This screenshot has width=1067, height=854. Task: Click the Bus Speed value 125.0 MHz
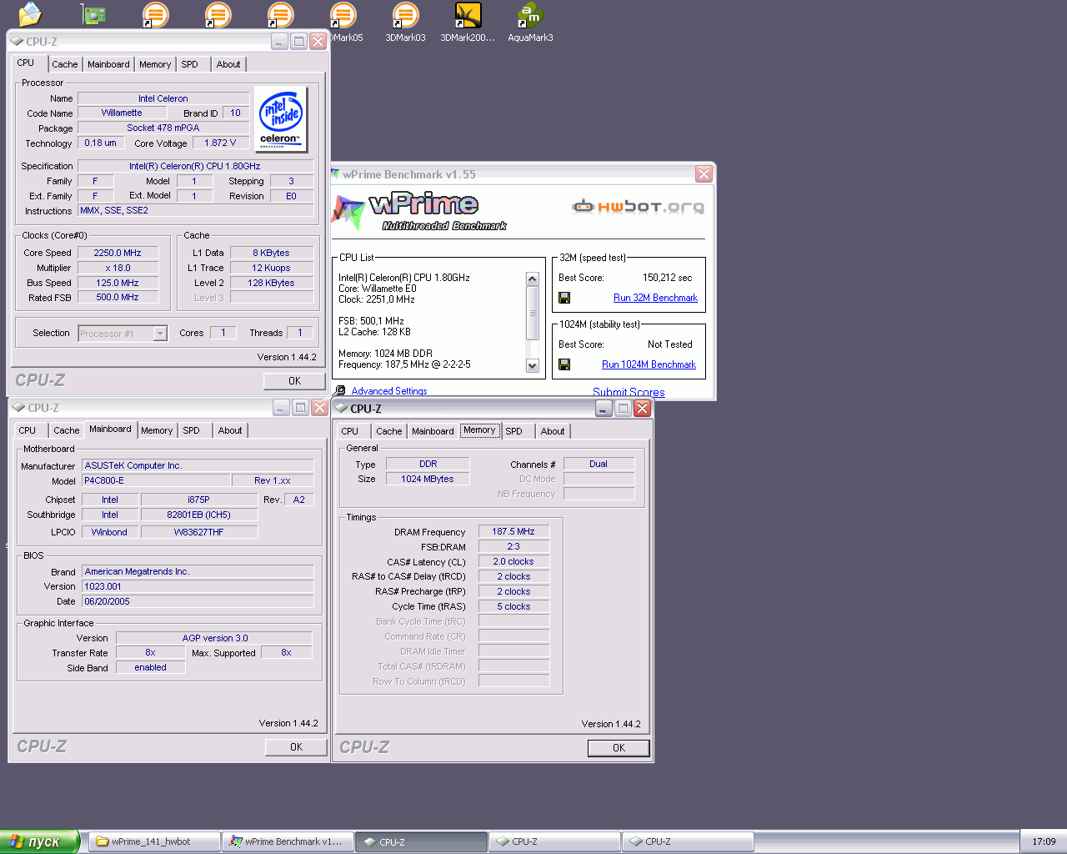click(118, 283)
